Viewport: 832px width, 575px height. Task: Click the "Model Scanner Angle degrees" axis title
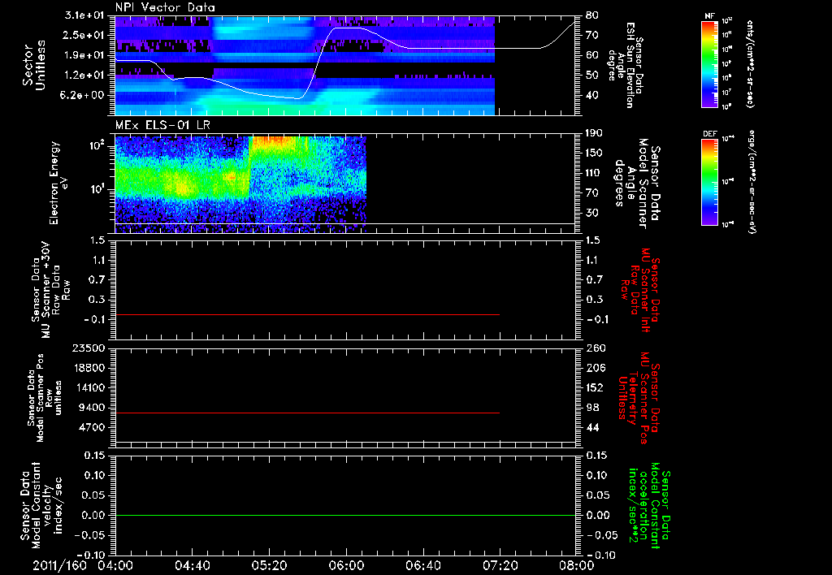(x=637, y=183)
